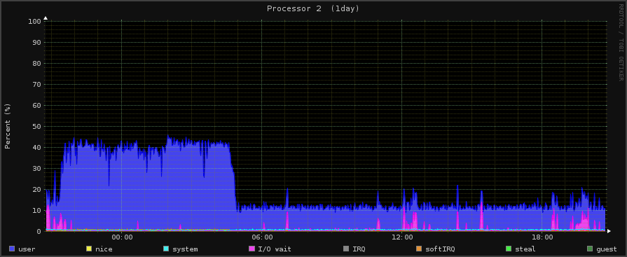
Task: Click the magenta I/O wait legend swatch
Action: click(252, 249)
